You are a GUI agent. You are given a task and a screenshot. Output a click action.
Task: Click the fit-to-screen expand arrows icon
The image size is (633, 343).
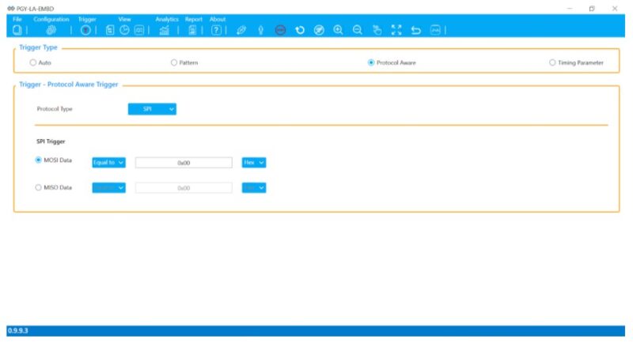396,30
